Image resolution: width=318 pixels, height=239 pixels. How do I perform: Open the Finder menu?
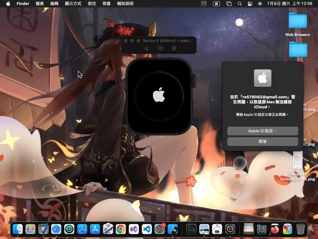pyautogui.click(x=23, y=3)
